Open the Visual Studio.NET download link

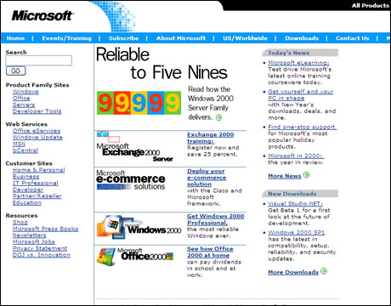tap(295, 204)
